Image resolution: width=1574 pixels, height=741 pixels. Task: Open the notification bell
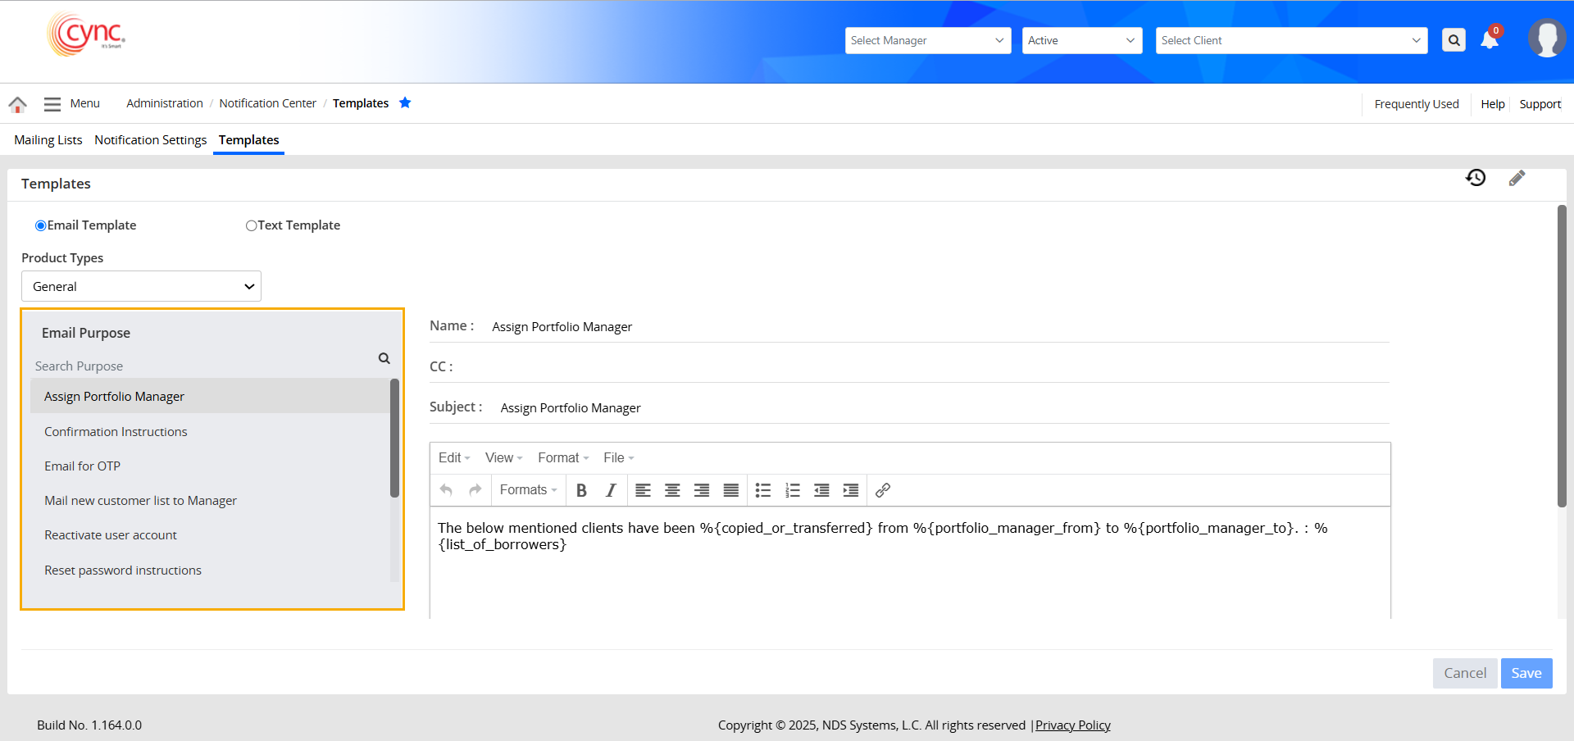[x=1490, y=40]
